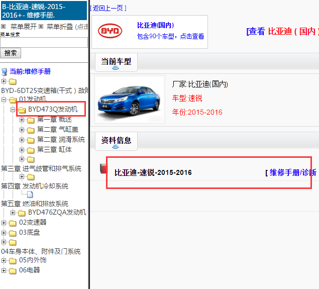Image resolution: width=319 pixels, height=289 pixels.
Task: Select BYD-6DT25变速箱(干式) tree item
Action: [44, 90]
